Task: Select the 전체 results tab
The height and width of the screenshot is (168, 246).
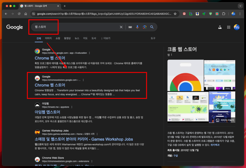Action: point(39,38)
